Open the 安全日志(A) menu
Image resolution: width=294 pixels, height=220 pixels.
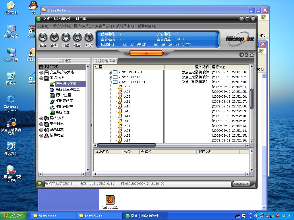pos(105,26)
